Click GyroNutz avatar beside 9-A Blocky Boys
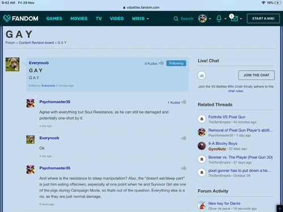The image size is (283, 212). tap(201, 146)
